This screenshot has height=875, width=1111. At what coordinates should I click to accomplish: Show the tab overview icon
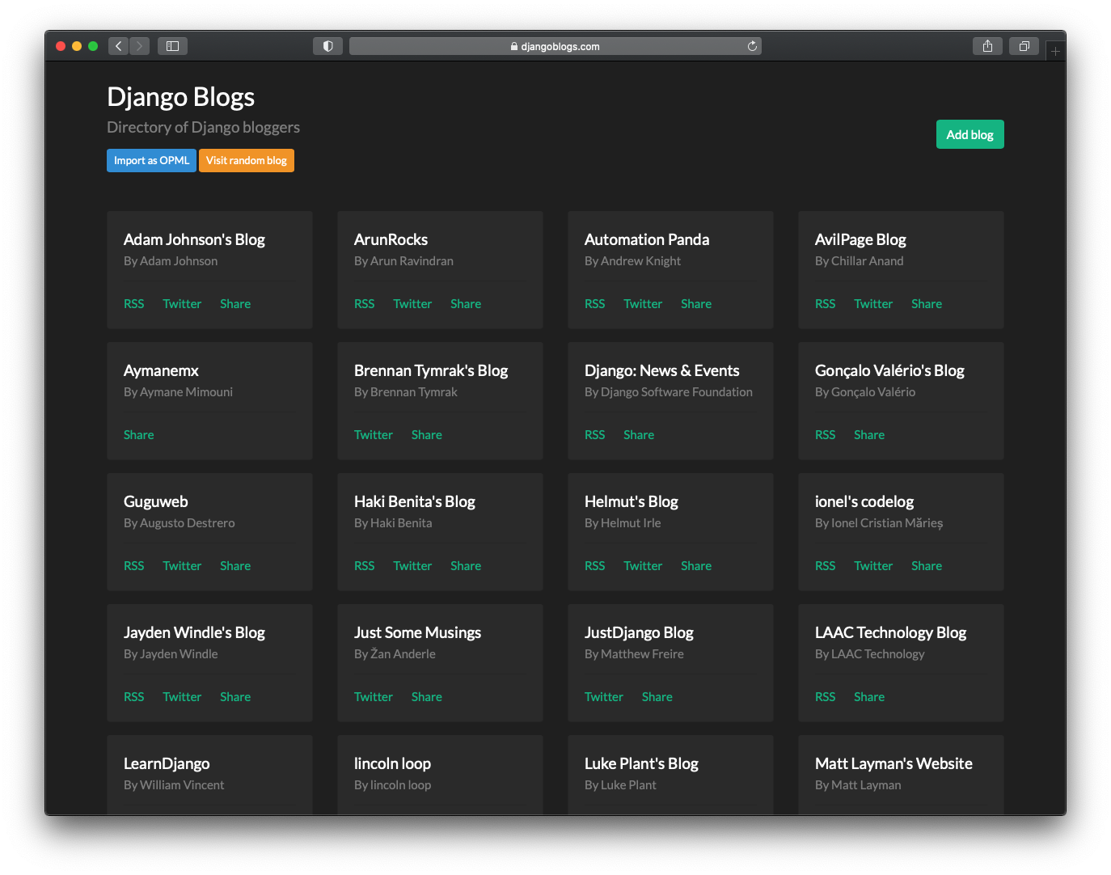(1024, 46)
